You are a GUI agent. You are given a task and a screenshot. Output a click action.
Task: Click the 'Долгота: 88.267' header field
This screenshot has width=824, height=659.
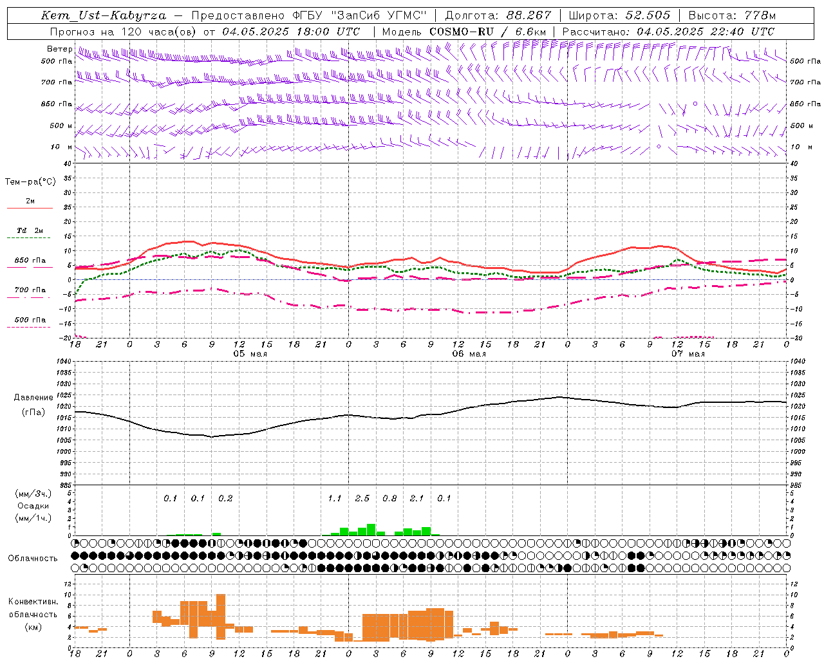[x=498, y=15]
